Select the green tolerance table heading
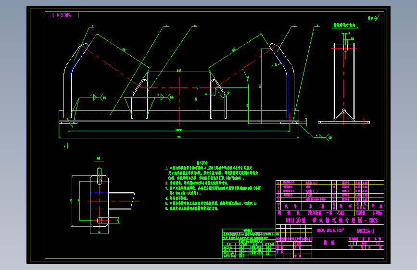417x270 pixels. click(248, 231)
